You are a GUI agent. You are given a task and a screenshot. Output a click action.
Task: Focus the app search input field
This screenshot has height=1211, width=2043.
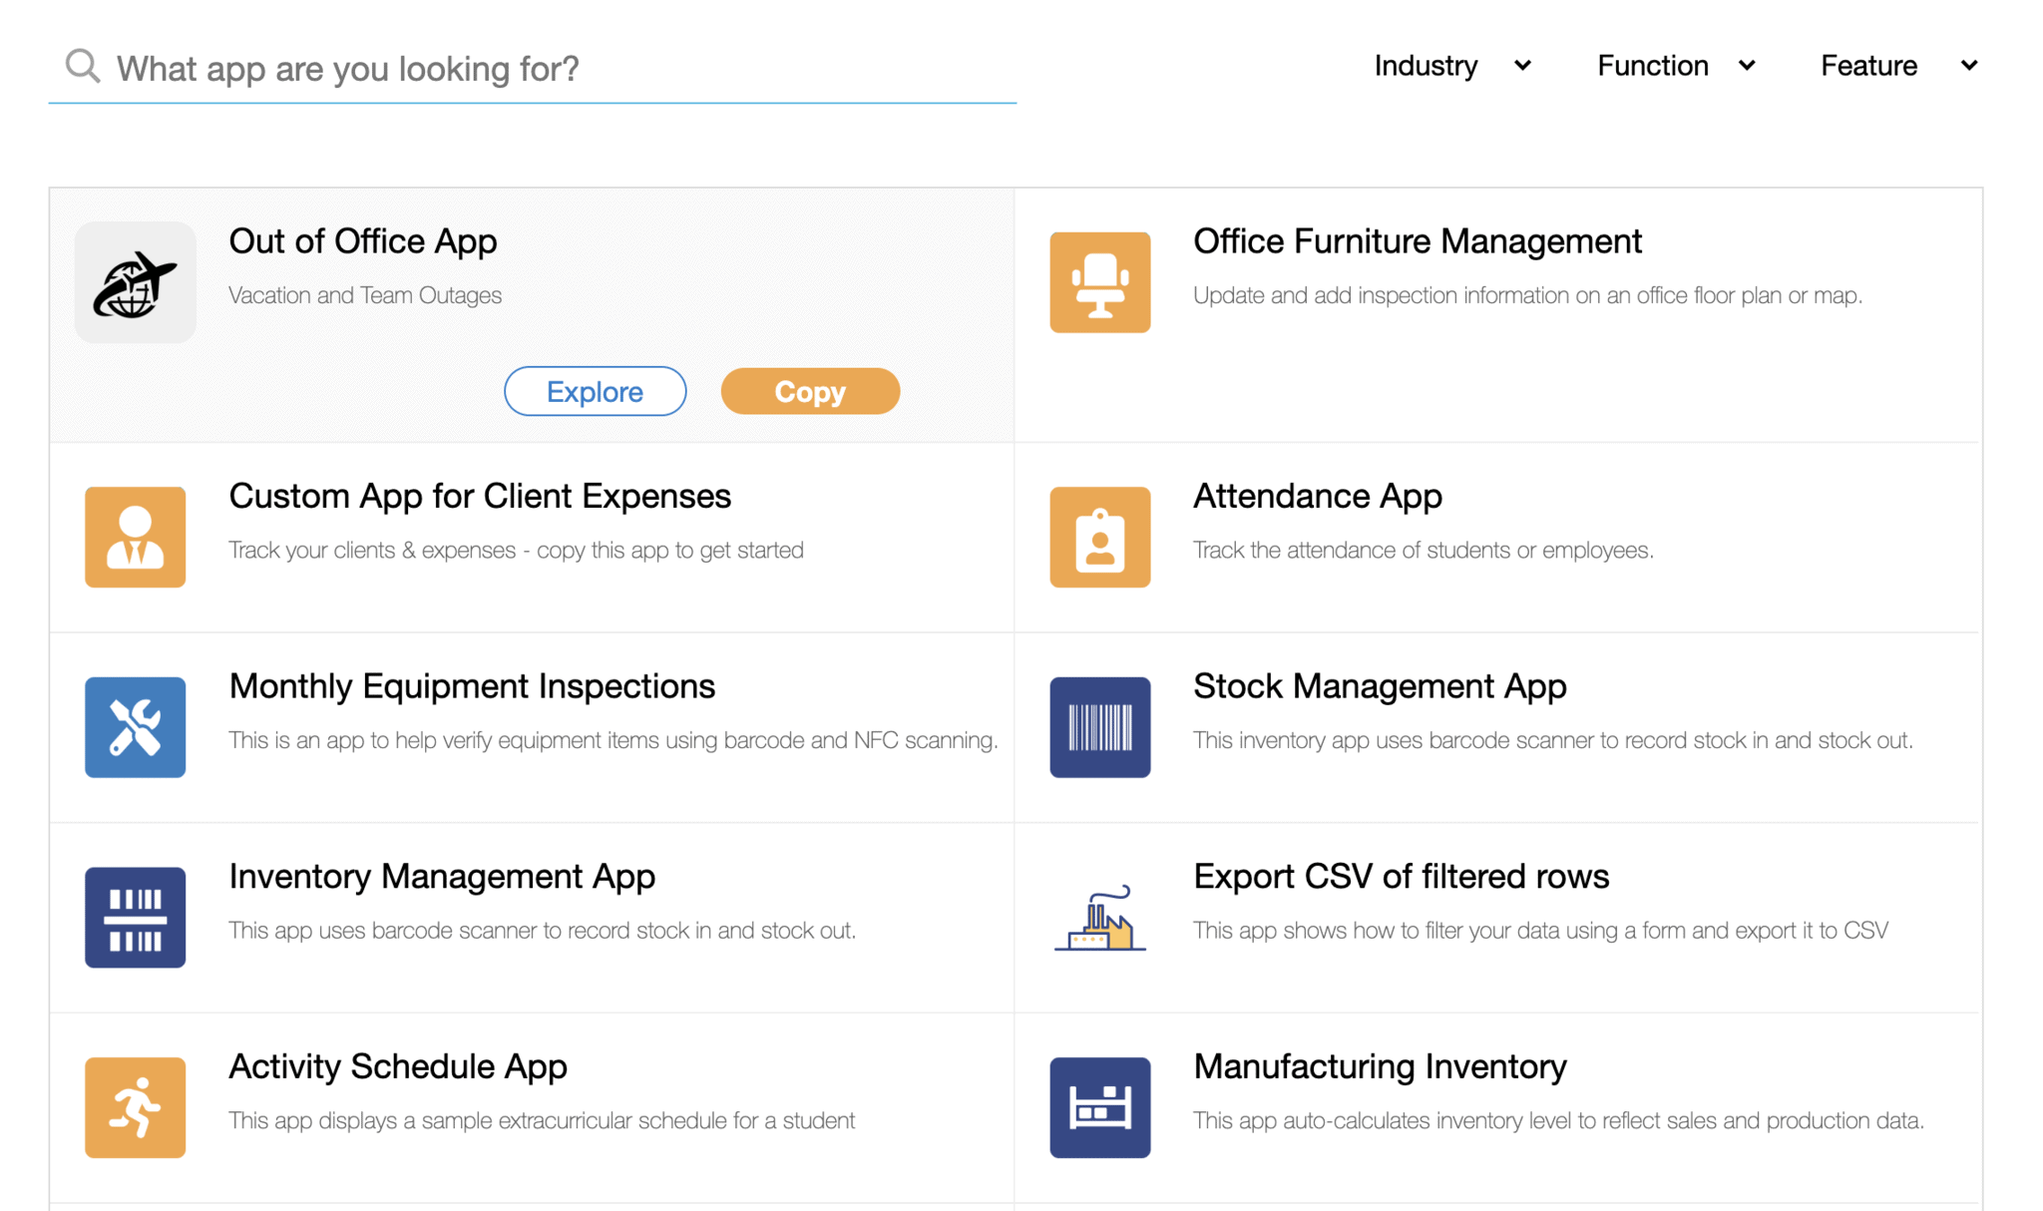tap(559, 68)
